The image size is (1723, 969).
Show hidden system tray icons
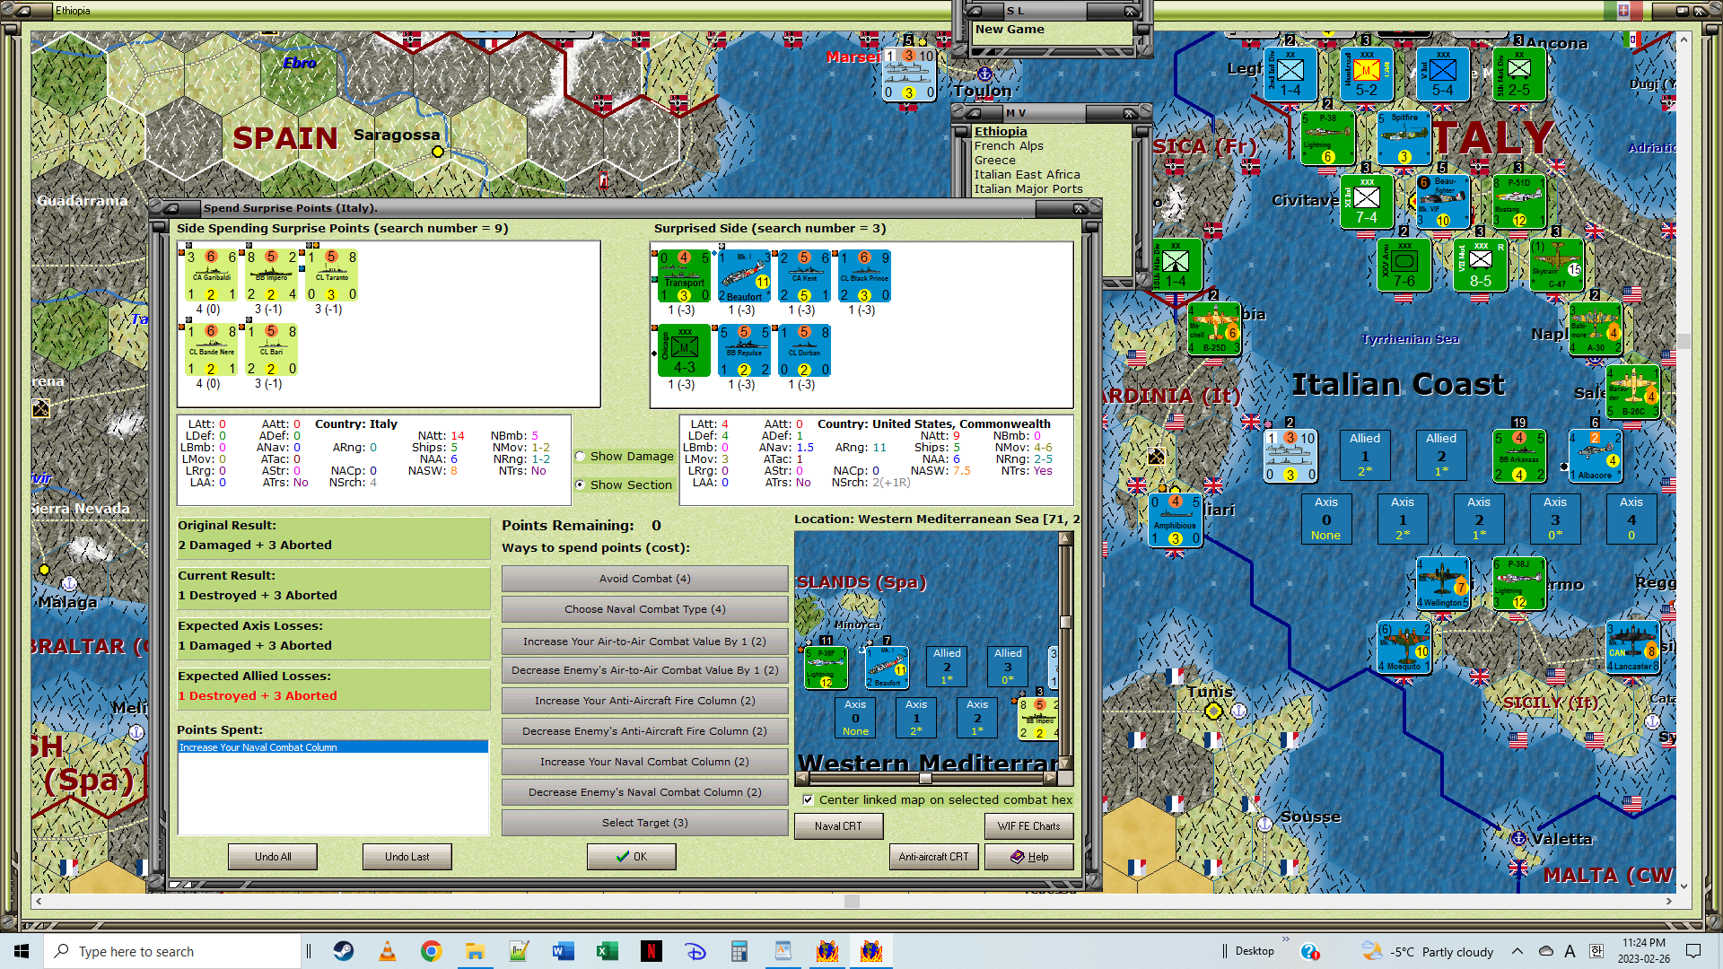click(1517, 951)
